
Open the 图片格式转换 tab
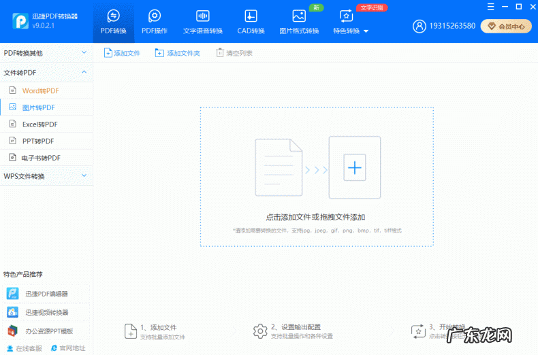(299, 22)
